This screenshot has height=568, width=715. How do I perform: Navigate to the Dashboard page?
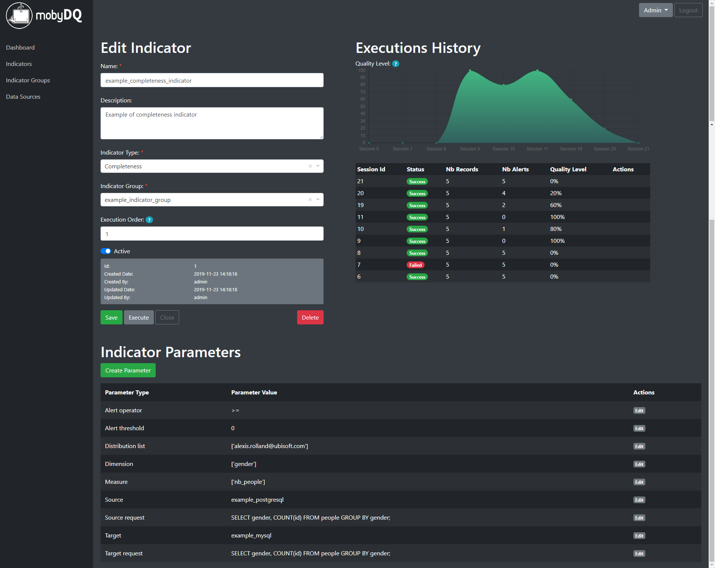click(x=20, y=47)
